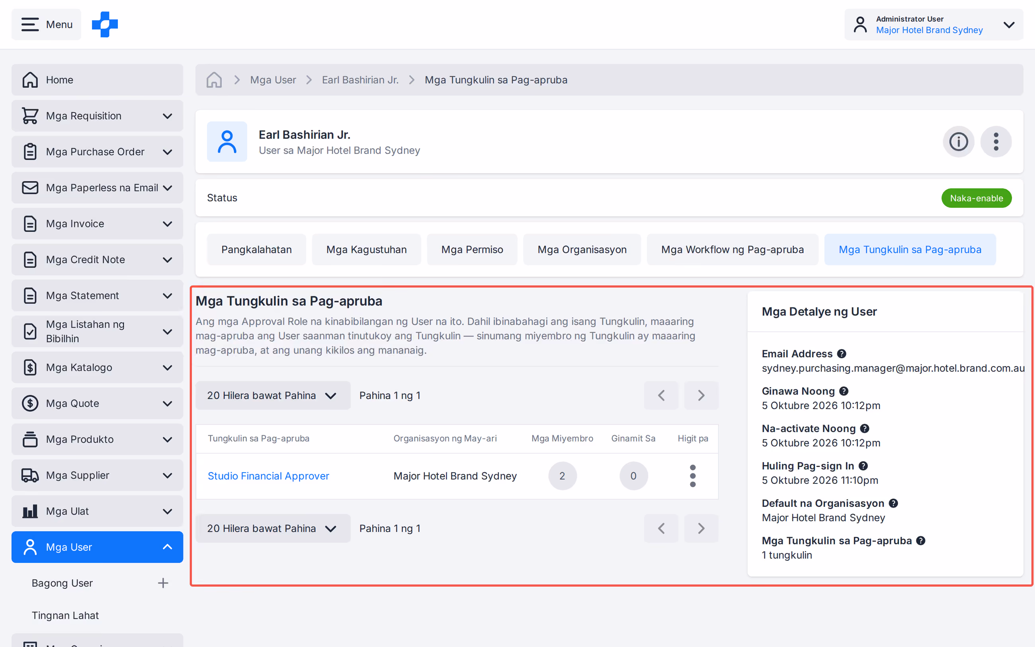Click the plus icon beside Bagong User

coord(163,583)
